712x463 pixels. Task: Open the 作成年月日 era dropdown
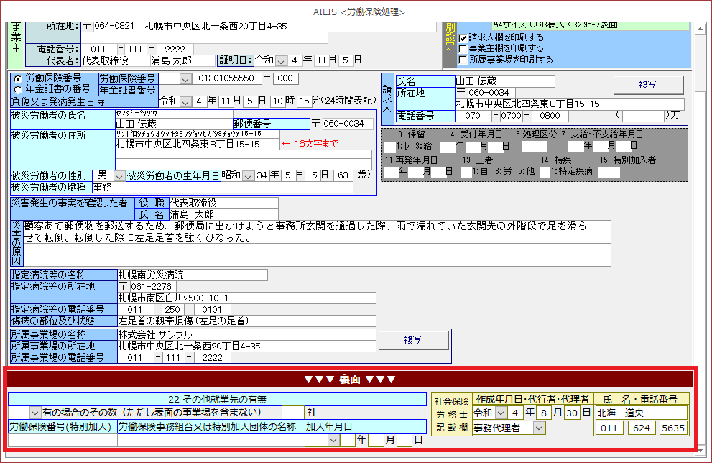point(499,413)
